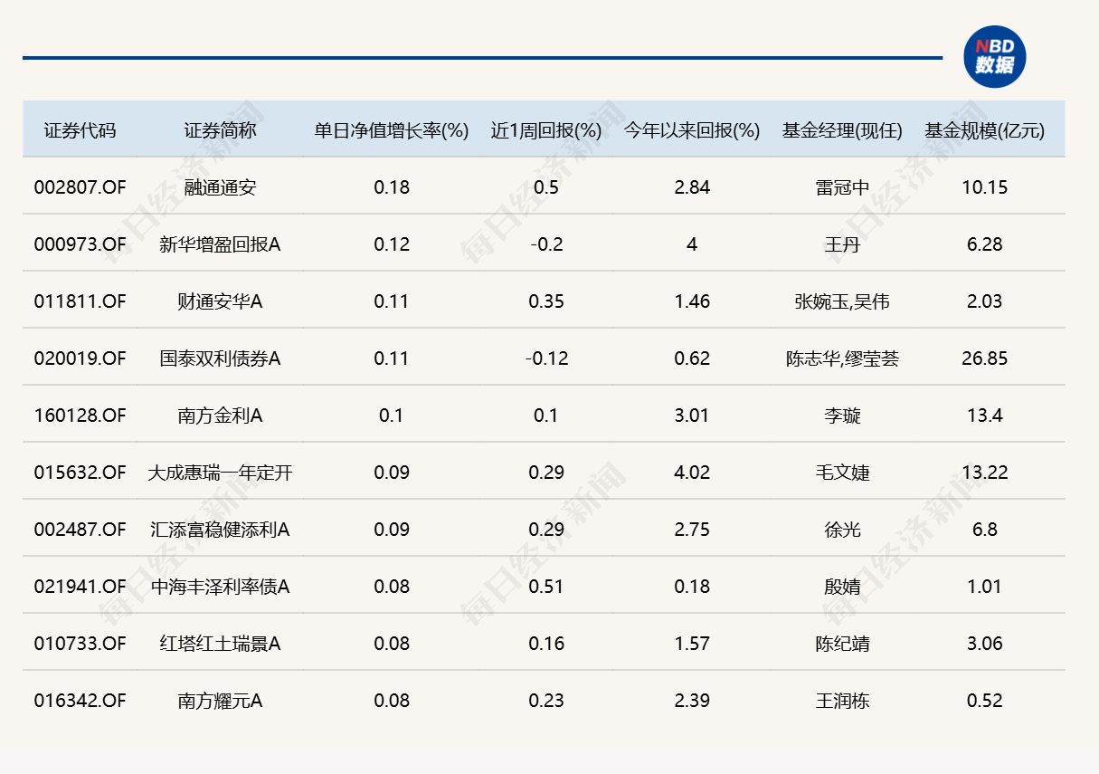The height and width of the screenshot is (774, 1099).
Task: Select fund name 南方金利A
Action: click(220, 416)
